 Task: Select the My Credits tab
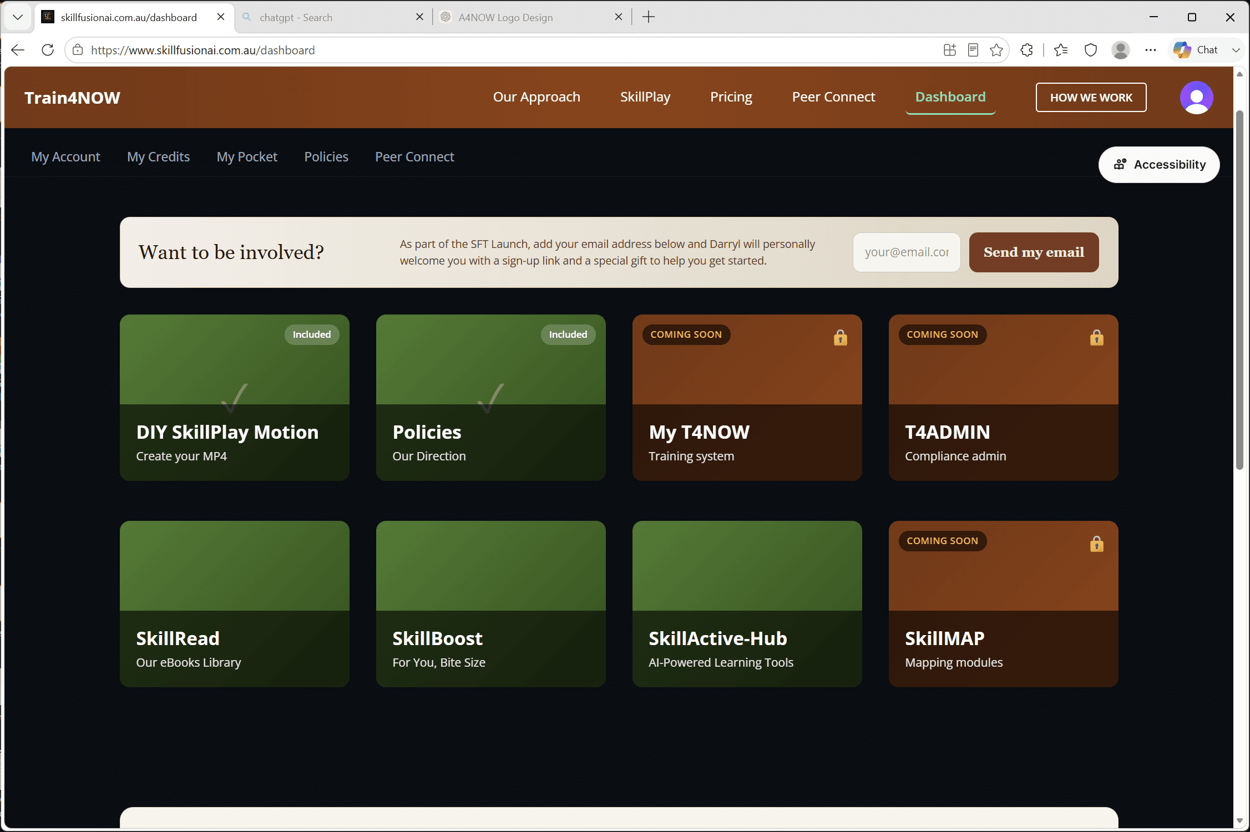tap(158, 157)
